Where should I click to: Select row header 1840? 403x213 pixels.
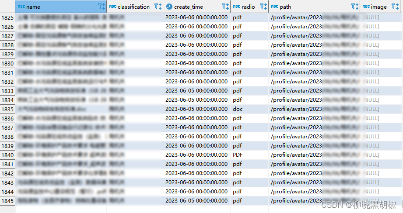(7, 155)
